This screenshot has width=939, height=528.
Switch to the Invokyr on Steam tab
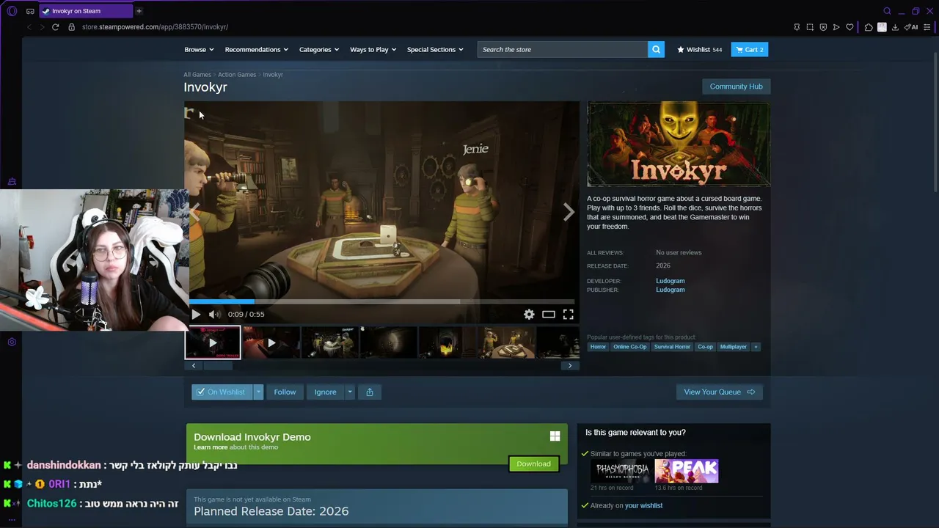(x=87, y=11)
